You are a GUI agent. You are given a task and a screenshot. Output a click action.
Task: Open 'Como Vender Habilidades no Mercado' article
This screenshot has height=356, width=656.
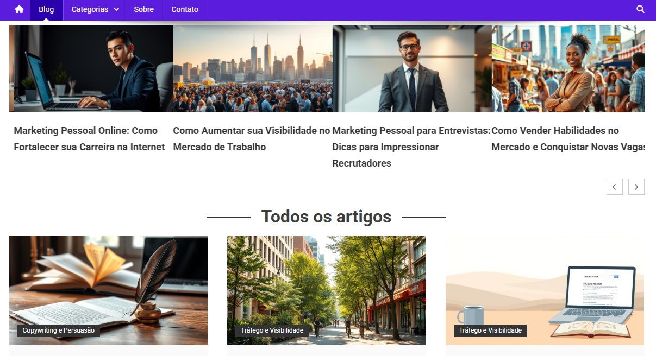[568, 139]
